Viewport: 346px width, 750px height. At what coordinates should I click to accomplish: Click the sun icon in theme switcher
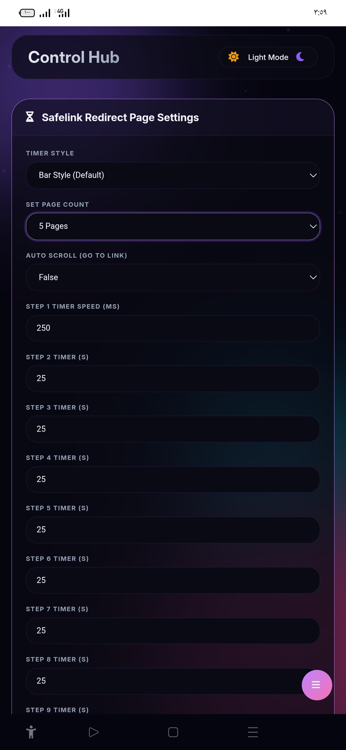click(x=234, y=57)
